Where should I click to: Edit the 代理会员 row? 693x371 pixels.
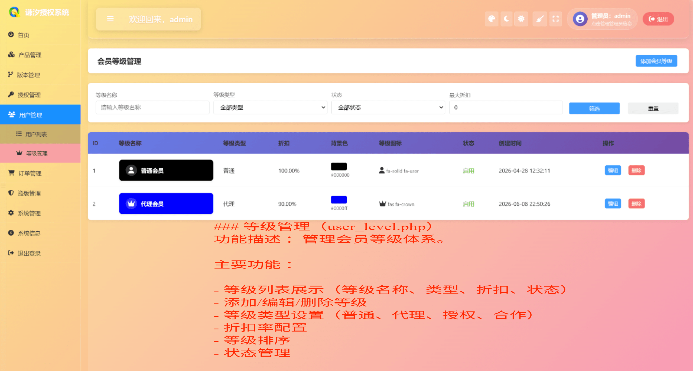point(613,203)
